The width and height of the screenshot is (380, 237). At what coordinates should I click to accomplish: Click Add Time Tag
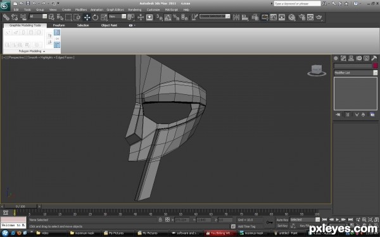[x=247, y=226]
